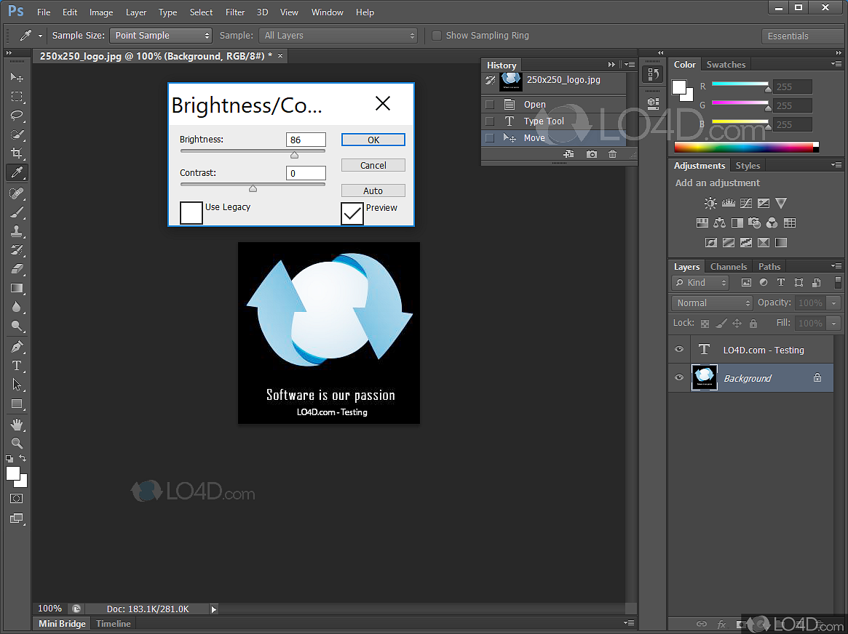The image size is (848, 634).
Task: Open the Normal blend mode dropdown
Action: pyautogui.click(x=712, y=303)
